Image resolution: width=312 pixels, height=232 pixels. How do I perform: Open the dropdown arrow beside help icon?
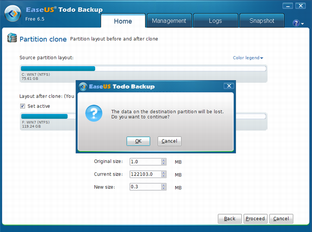(x=303, y=24)
